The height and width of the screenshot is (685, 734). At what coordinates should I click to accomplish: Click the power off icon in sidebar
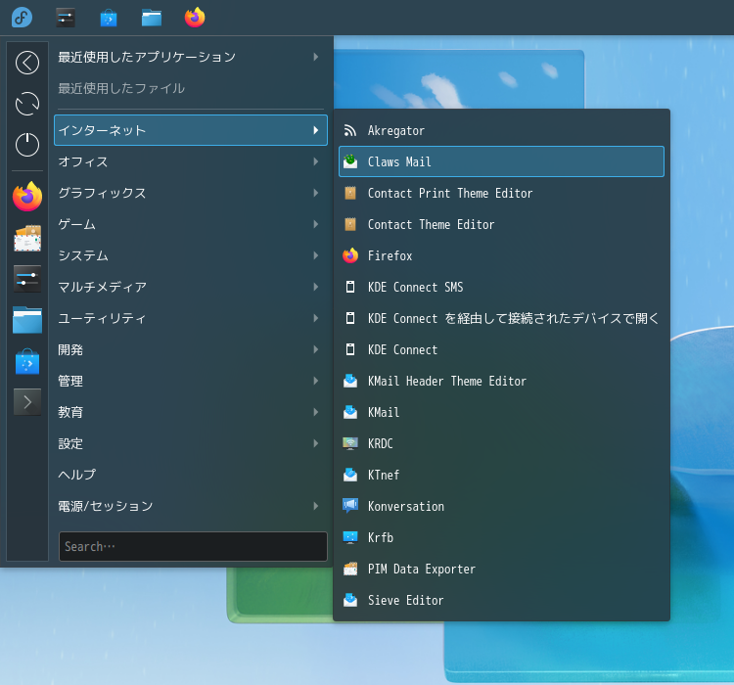point(27,144)
